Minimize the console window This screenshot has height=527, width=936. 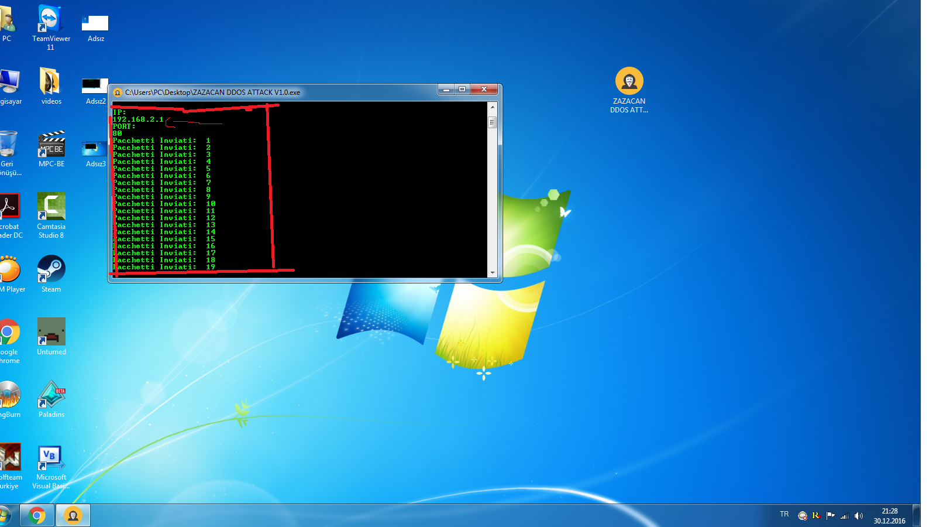446,89
